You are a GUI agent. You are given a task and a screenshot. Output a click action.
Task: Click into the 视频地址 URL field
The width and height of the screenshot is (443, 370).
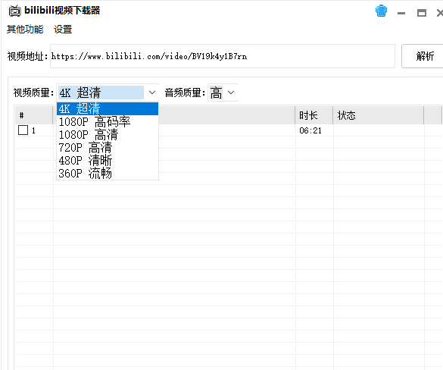pos(223,56)
